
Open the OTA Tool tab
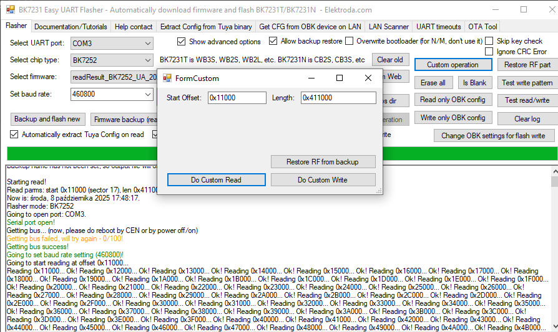pyautogui.click(x=482, y=27)
